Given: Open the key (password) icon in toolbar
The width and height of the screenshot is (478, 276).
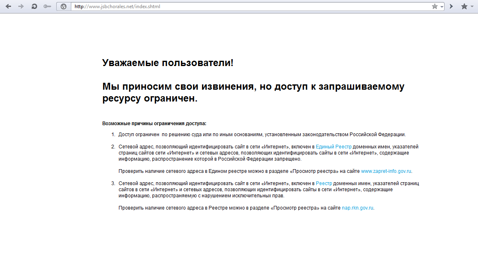Looking at the screenshot, I should point(47,7).
